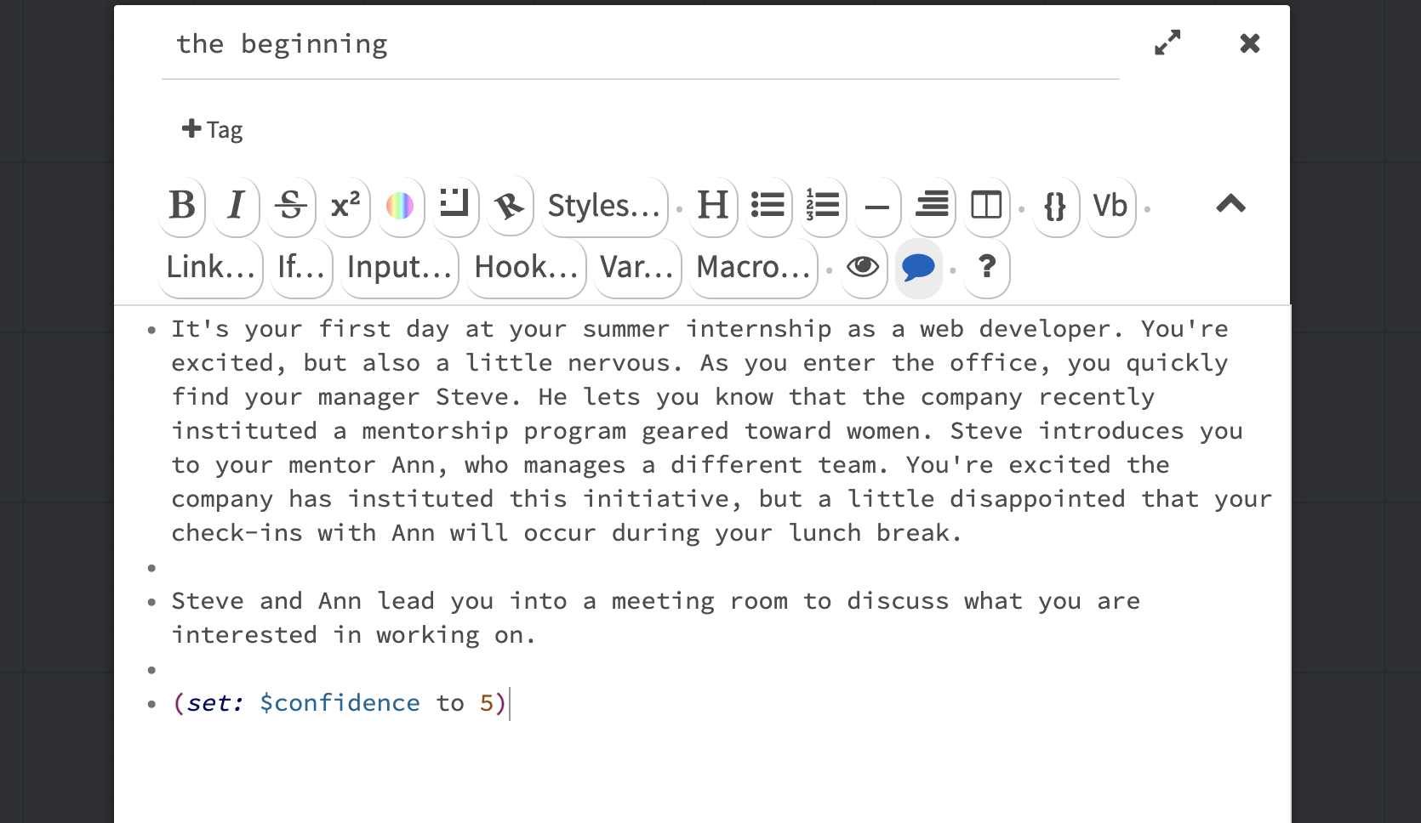Viewport: 1421px width, 823px height.
Task: Apply strikethrough text style
Action: [291, 206]
